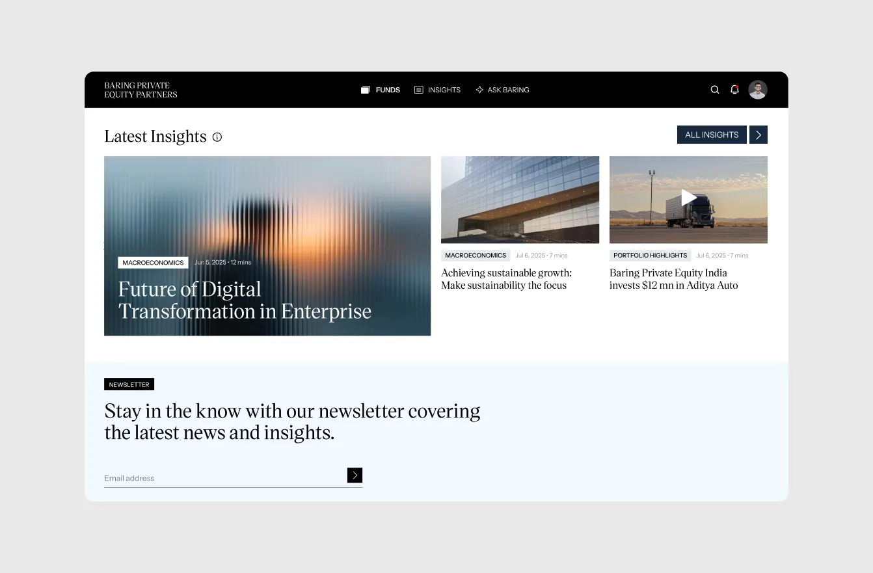The height and width of the screenshot is (573, 873).
Task: Click the Baring Private Equity Partners logo
Action: [x=141, y=90]
